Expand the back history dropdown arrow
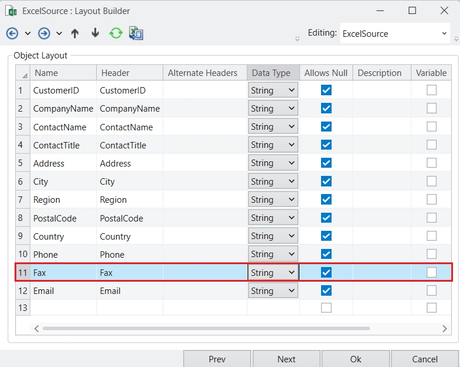460x367 pixels. point(27,33)
